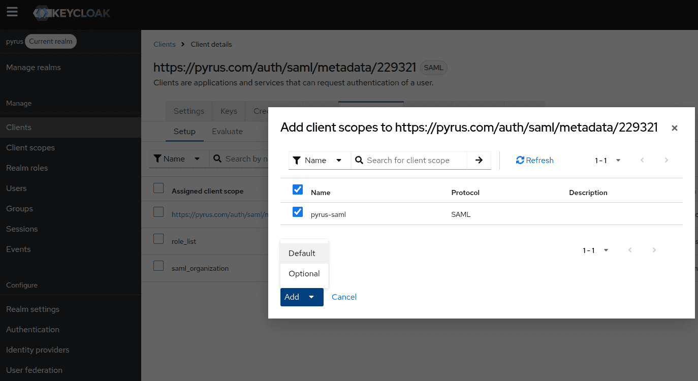Go to previous page of client scopes

point(642,160)
